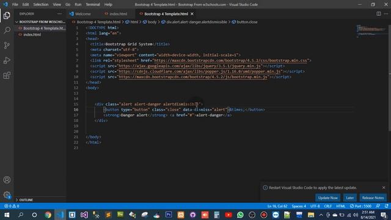391x220 pixels.
Task: Click the split editor right icon
Action: click(x=379, y=13)
